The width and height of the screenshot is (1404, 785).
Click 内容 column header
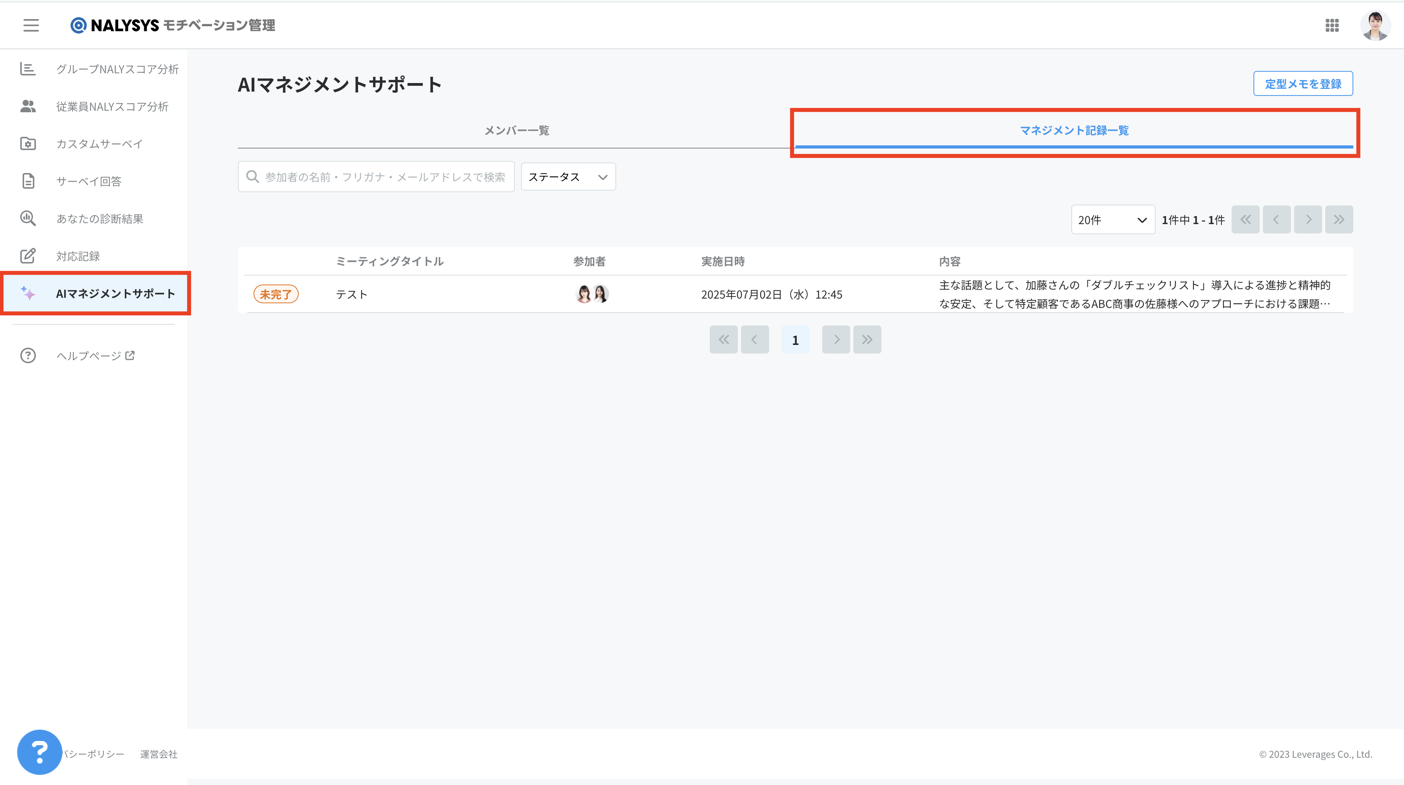[949, 262]
